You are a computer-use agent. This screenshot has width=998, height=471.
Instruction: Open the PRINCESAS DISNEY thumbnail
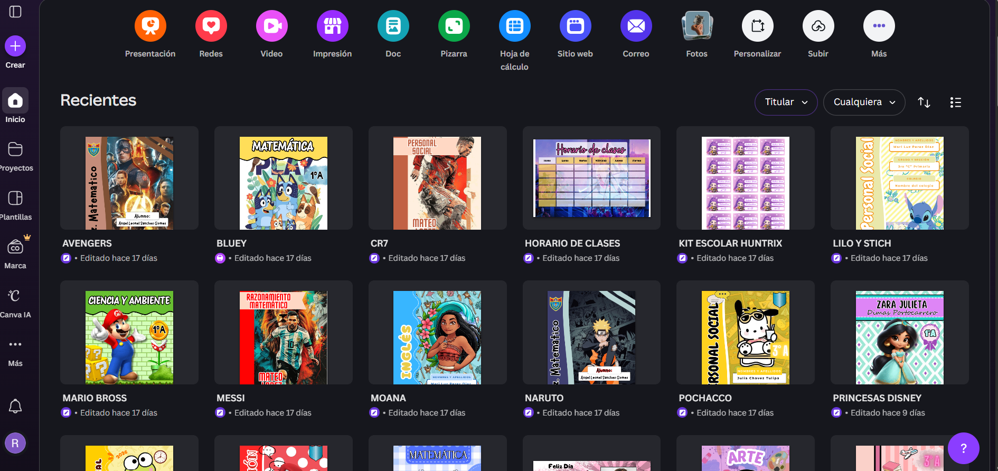(x=900, y=333)
